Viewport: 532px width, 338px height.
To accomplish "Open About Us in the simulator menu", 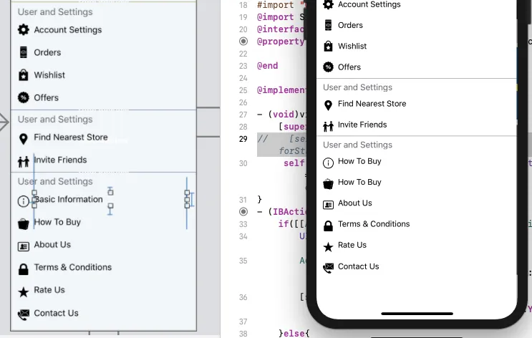I will 354,203.
